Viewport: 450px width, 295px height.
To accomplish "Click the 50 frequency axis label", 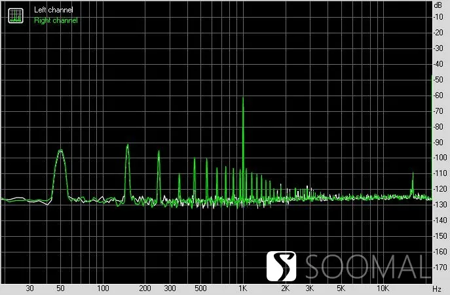I will (60, 288).
